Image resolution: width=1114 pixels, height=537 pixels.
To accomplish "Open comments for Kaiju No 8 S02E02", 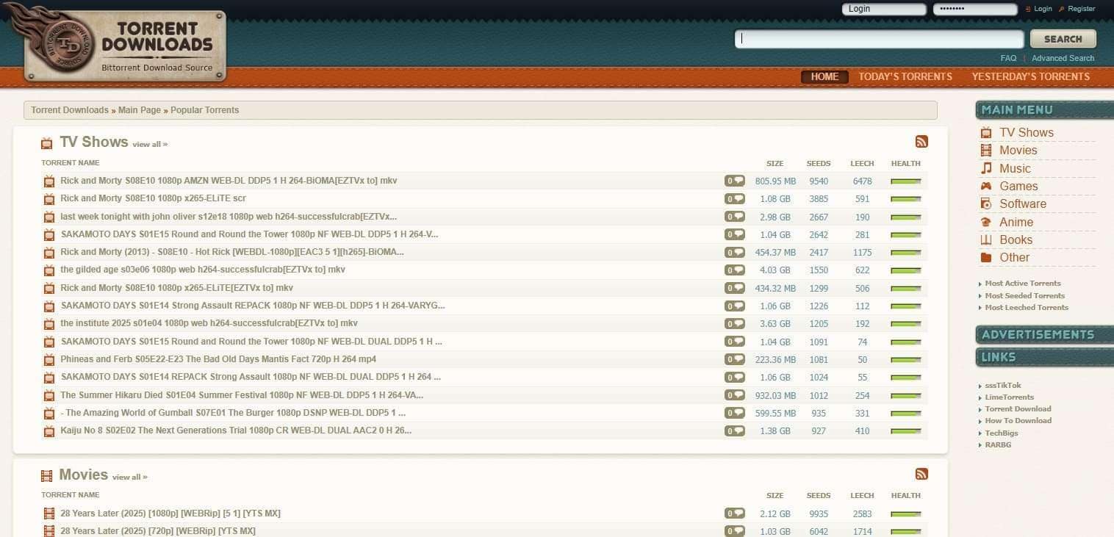I will 735,431.
